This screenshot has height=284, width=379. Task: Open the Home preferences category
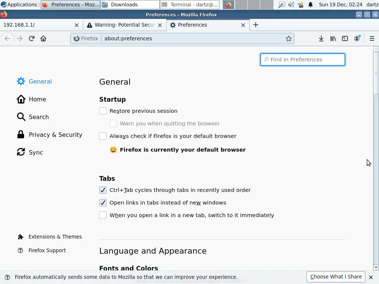coord(31,99)
